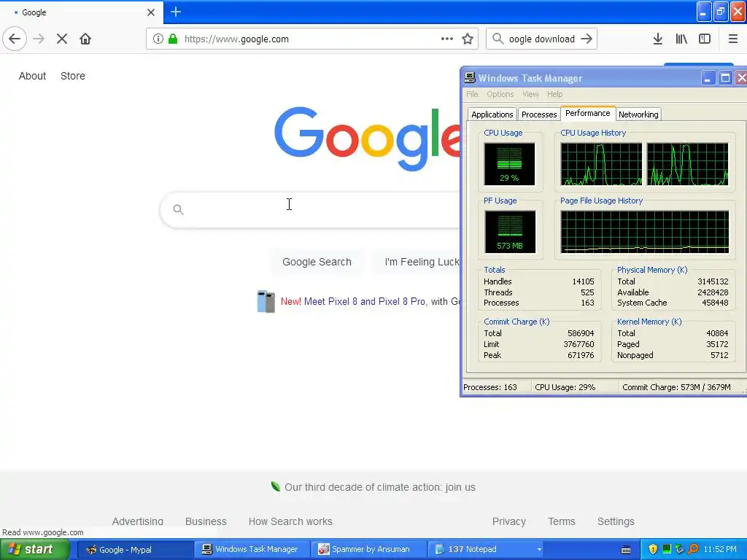
Task: Select the Performance tab
Action: coord(588,113)
